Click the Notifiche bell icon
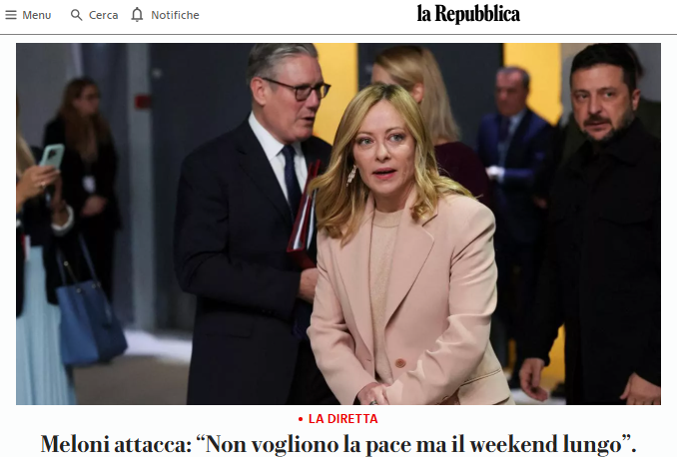Image resolution: width=677 pixels, height=457 pixels. pos(137,15)
